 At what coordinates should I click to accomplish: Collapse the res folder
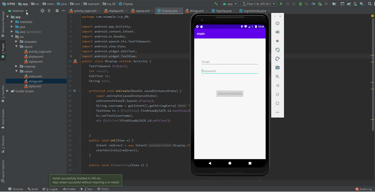(x=12, y=36)
